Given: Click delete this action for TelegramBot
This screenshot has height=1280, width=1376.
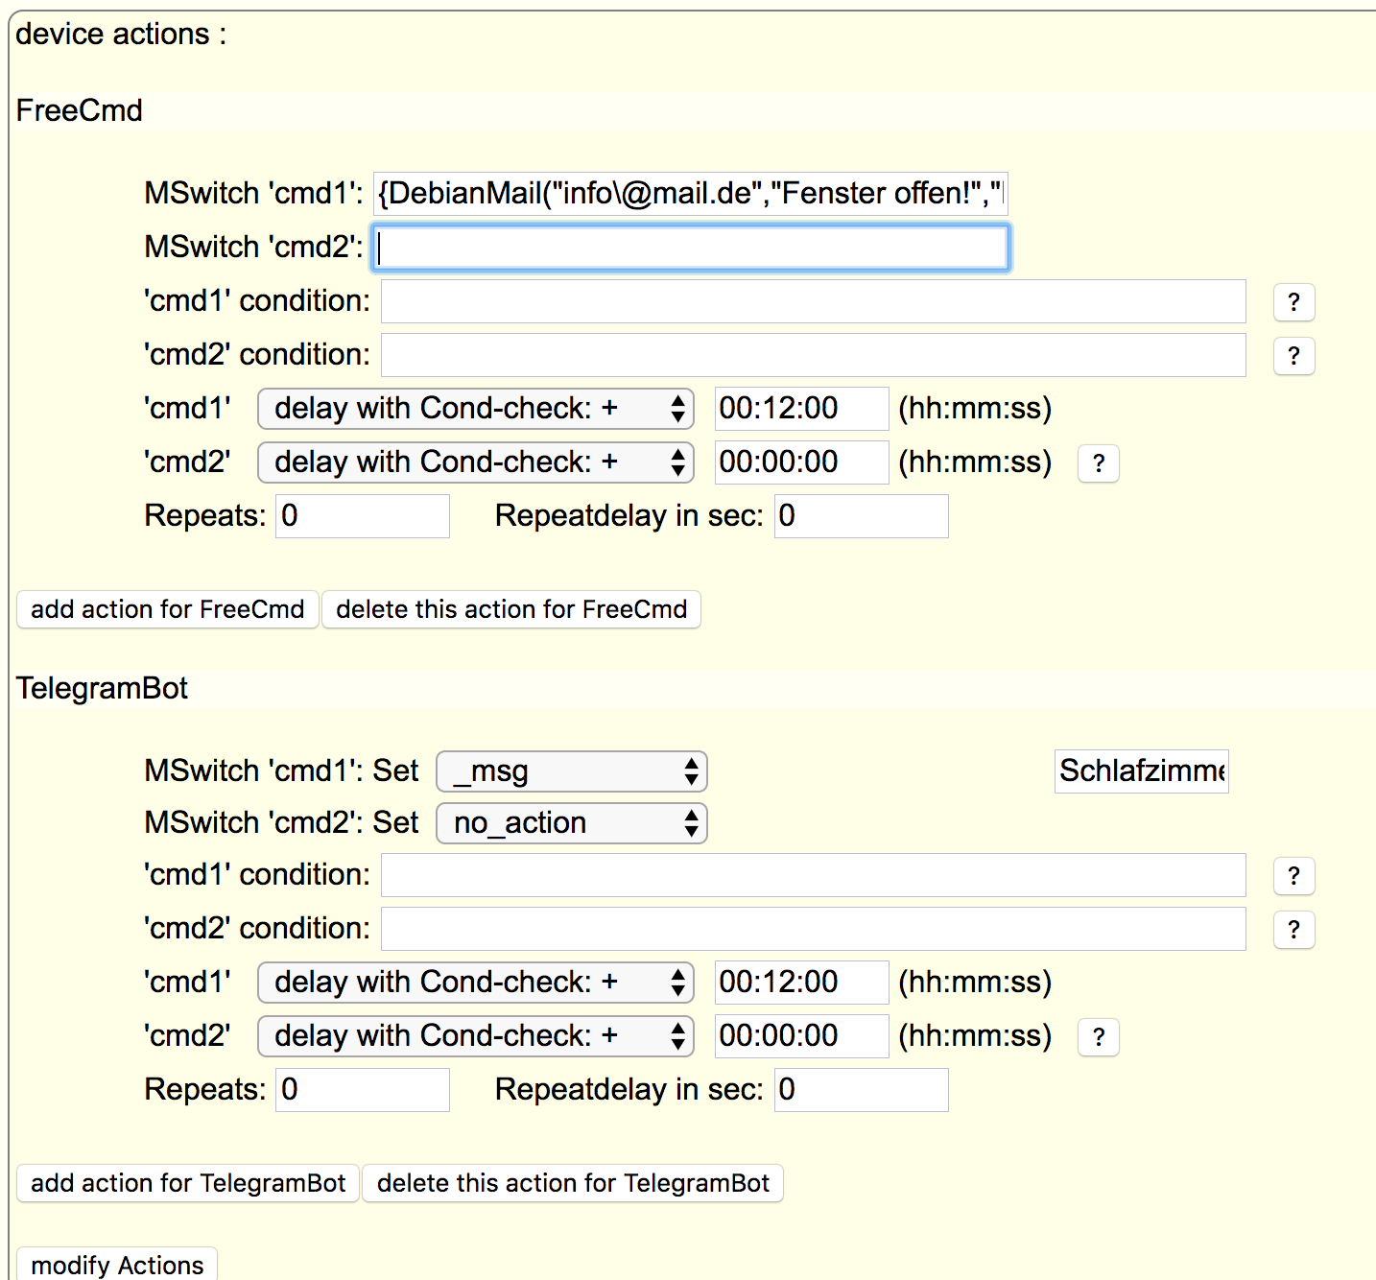Looking at the screenshot, I should [x=573, y=1183].
